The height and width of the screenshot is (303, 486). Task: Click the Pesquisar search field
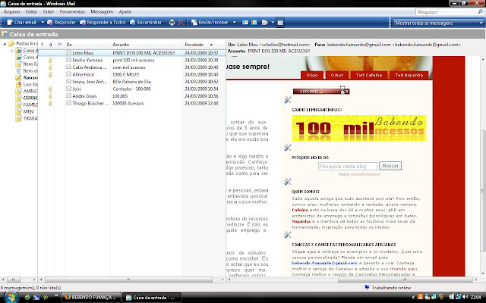(x=446, y=12)
